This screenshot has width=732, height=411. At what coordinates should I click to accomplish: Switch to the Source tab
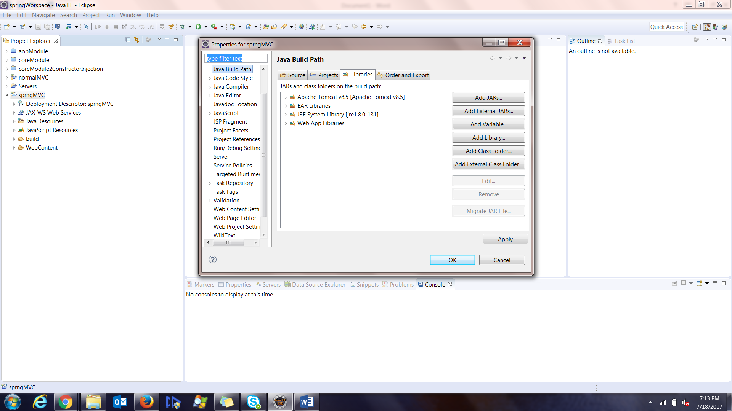coord(292,75)
